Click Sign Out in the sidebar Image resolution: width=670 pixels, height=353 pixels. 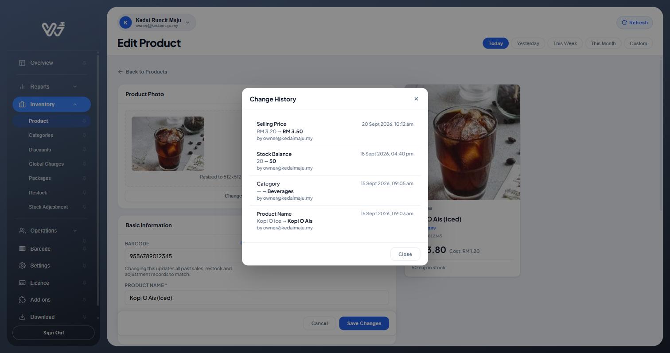(x=54, y=333)
